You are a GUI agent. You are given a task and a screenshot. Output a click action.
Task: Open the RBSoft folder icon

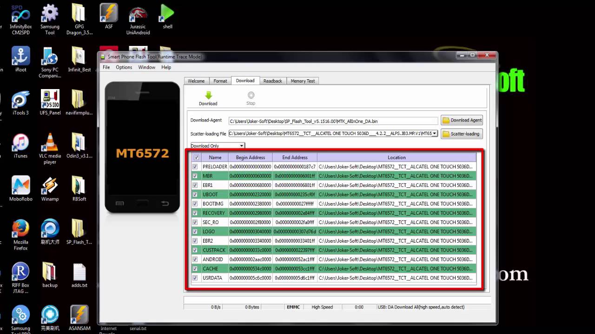(79, 189)
